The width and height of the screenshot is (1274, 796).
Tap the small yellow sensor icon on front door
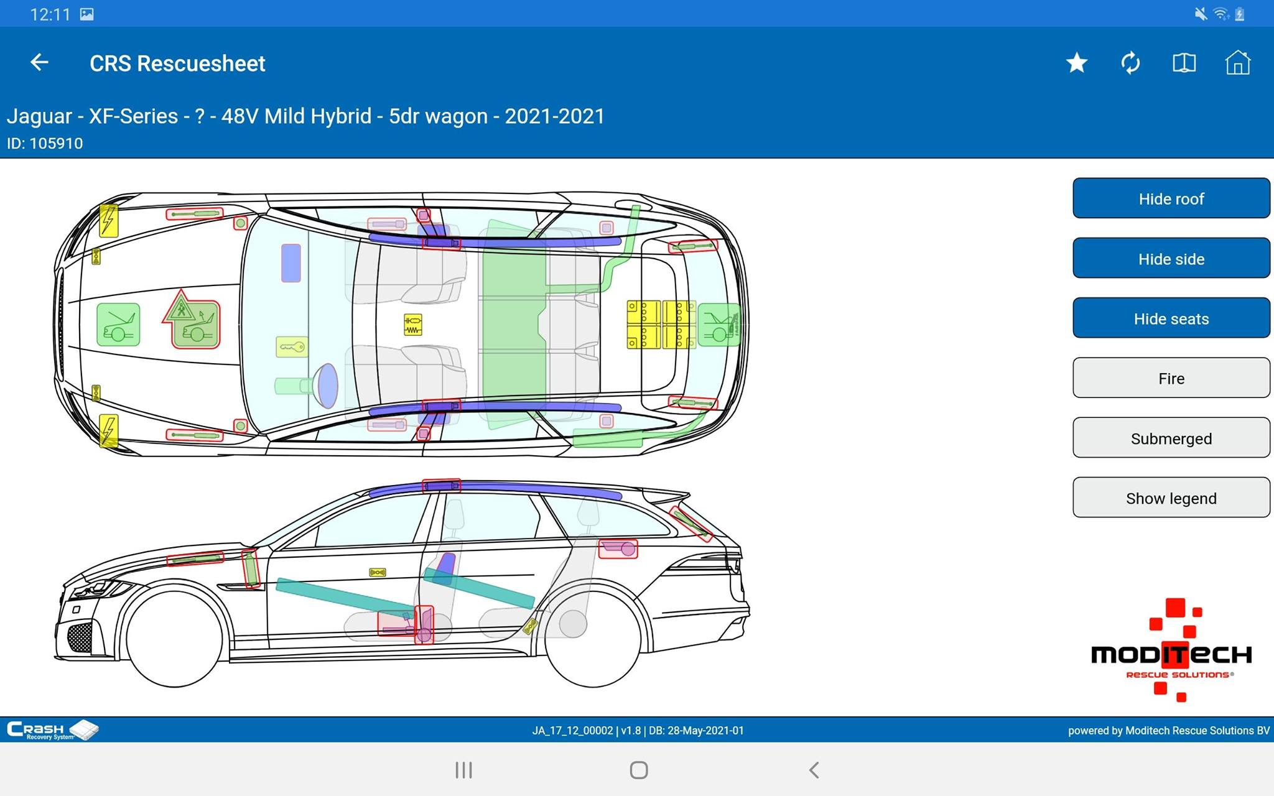(378, 572)
